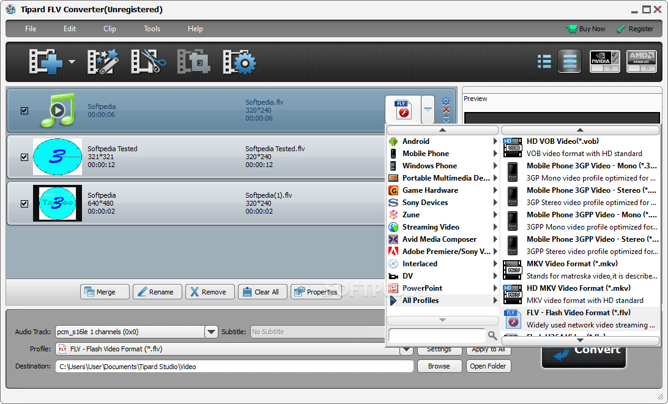Click the Remove button
Viewport: 668px width, 404px height.
coord(210,292)
